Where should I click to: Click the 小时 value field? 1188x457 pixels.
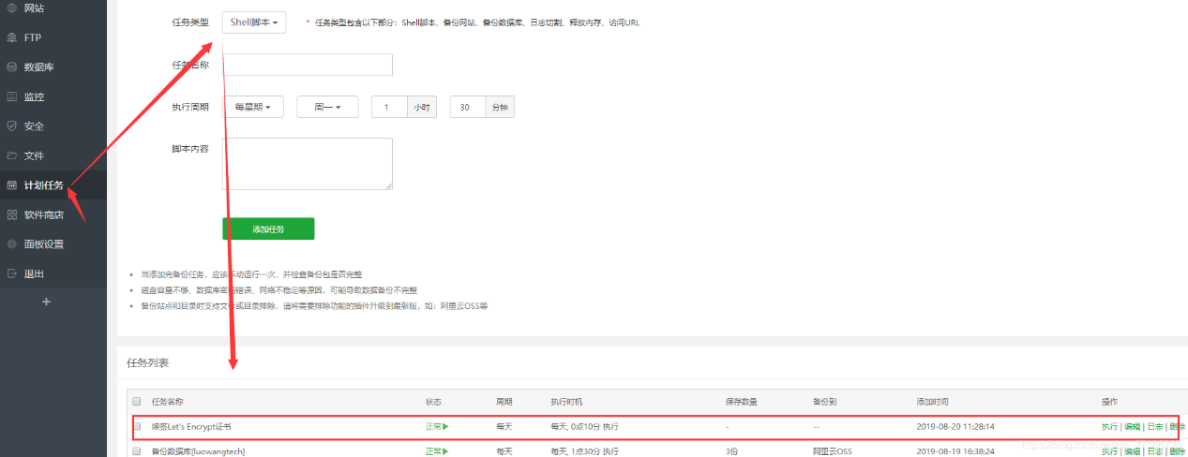coord(390,108)
